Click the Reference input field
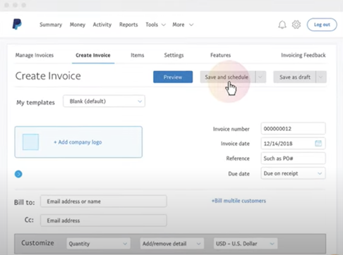Viewport: 343px width, 255px height. pyautogui.click(x=293, y=158)
